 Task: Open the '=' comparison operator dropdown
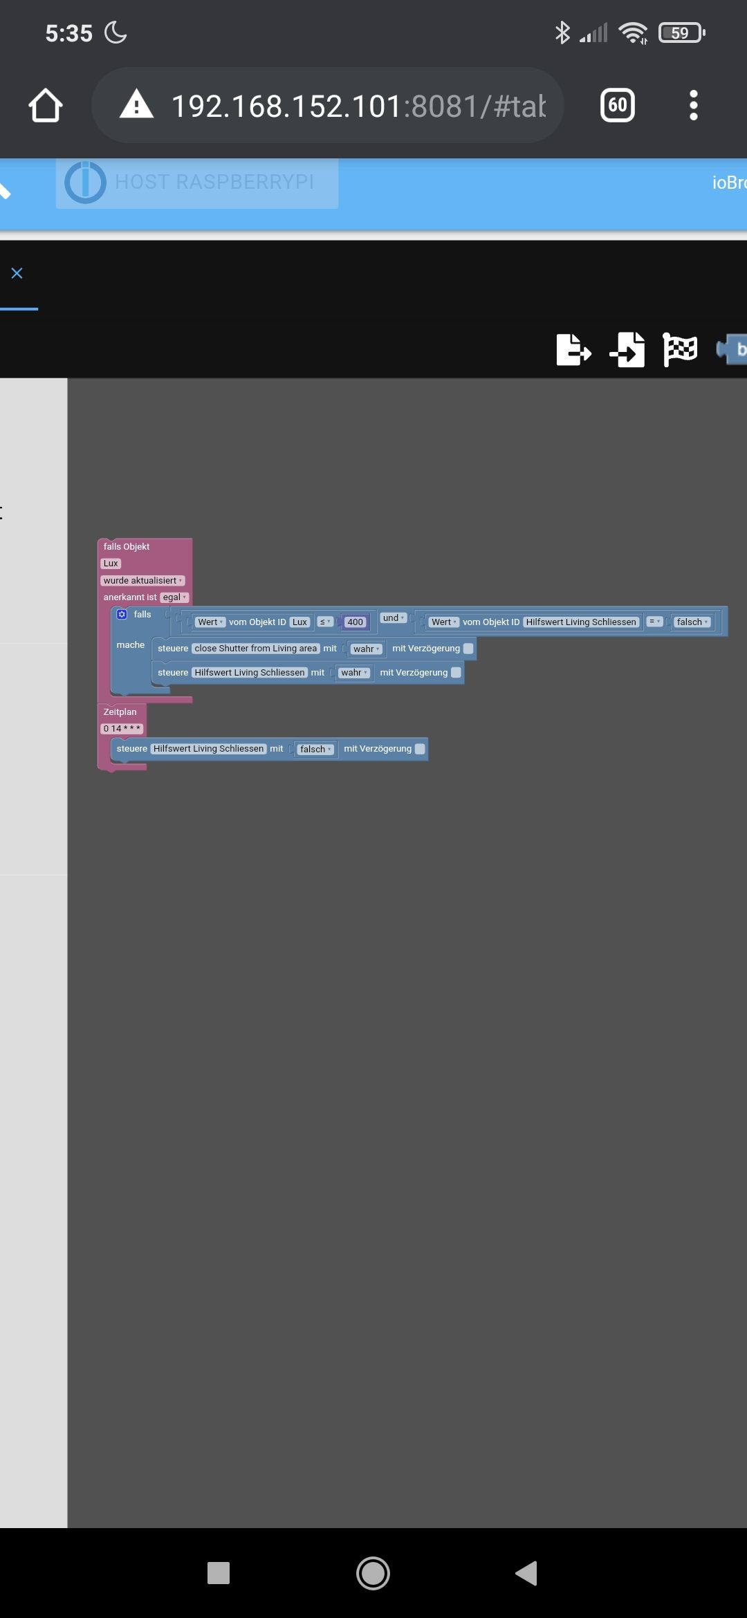pyautogui.click(x=654, y=622)
